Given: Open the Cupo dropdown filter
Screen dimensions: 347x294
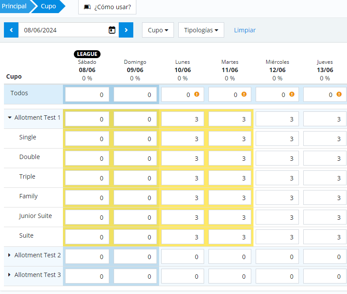Looking at the screenshot, I should 158,30.
